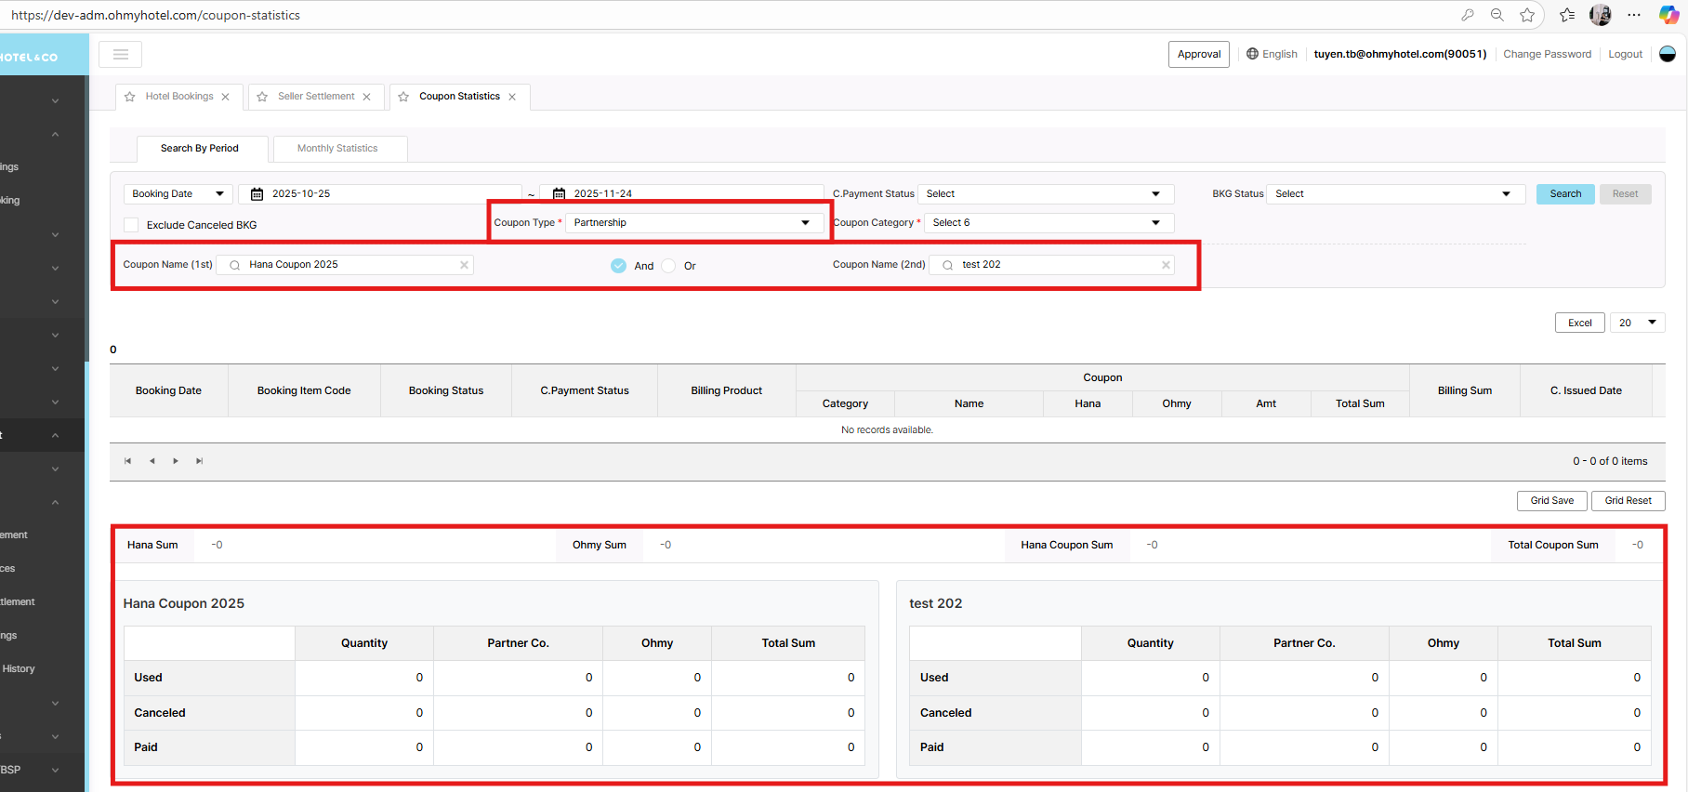1688x792 pixels.
Task: Go to last page of grid
Action: click(x=199, y=461)
